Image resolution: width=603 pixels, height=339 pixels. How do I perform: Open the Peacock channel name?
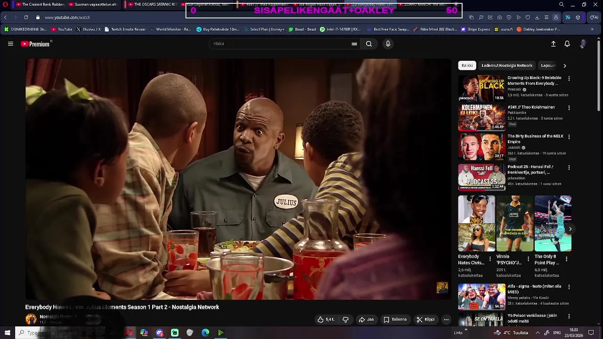pos(514,89)
